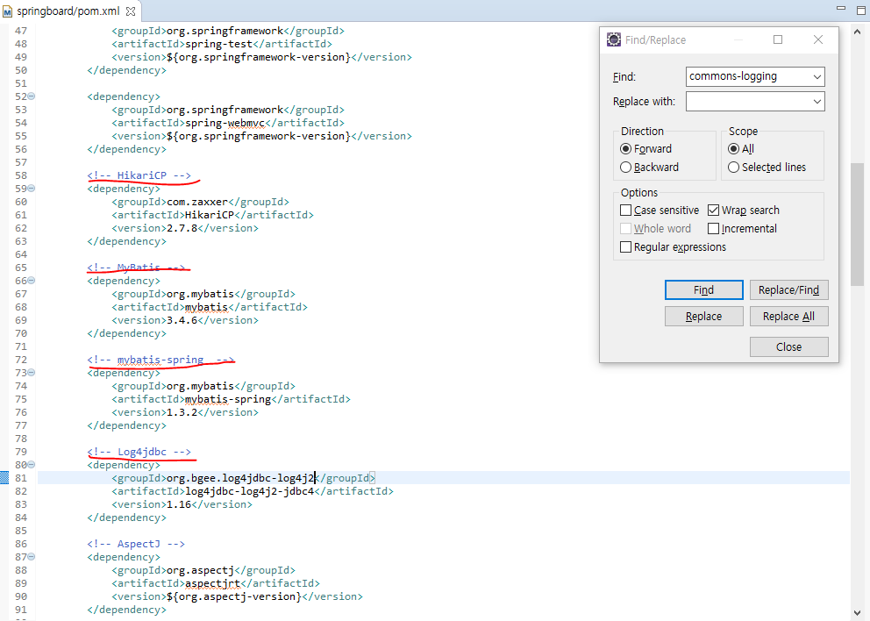The width and height of the screenshot is (870, 621).
Task: Enable Regular expressions checkbox
Action: coord(626,247)
